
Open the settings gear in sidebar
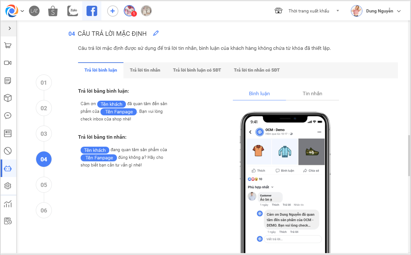click(x=8, y=186)
